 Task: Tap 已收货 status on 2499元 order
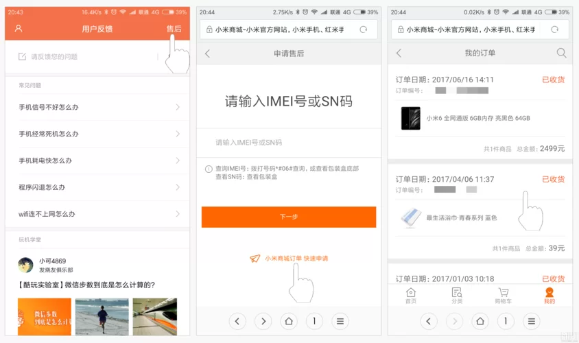click(553, 80)
